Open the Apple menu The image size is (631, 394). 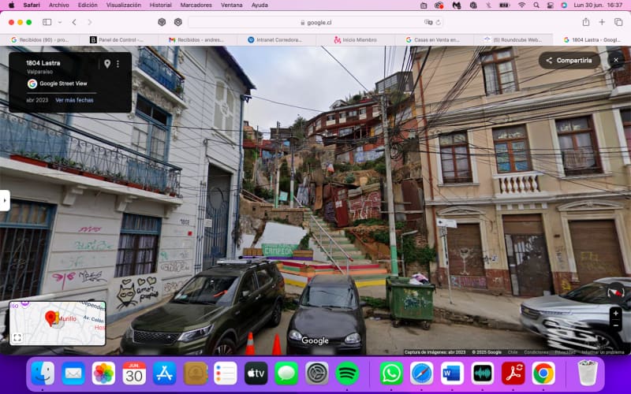pyautogui.click(x=11, y=6)
